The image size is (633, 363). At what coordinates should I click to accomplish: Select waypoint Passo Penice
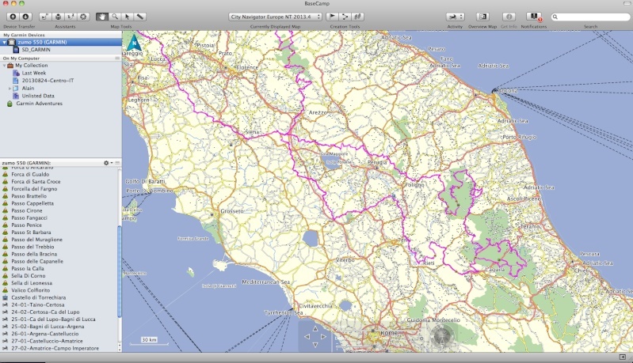[27, 225]
